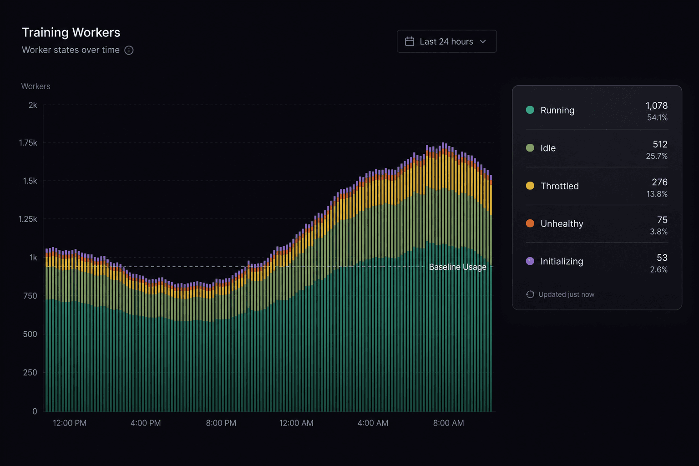
Task: Click the Worker states over time subtitle
Action: (71, 50)
